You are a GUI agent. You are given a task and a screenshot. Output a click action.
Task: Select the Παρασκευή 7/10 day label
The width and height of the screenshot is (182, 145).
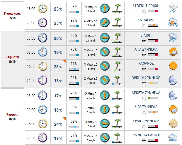[x=12, y=15]
